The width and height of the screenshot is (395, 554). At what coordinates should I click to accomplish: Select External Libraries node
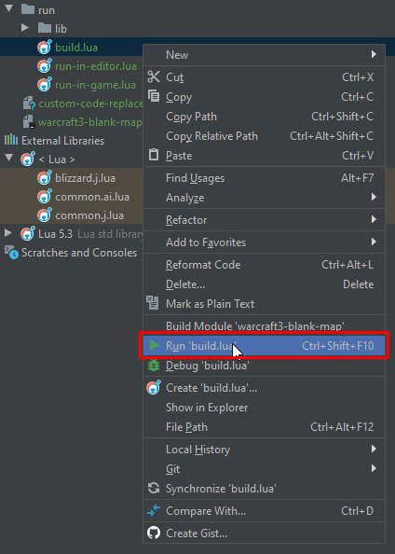point(62,140)
